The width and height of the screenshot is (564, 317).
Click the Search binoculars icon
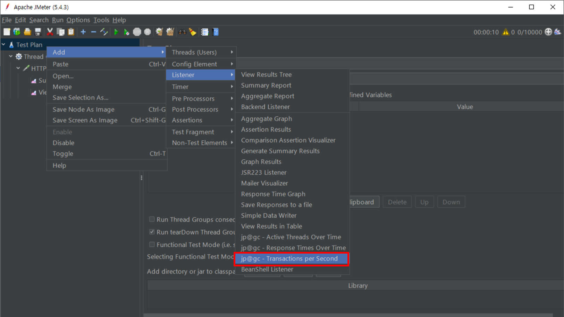(182, 32)
